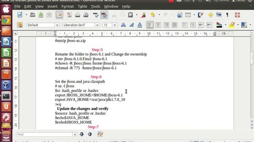The width and height of the screenshot is (254, 142).
Task: Align text right
Action: point(166,25)
